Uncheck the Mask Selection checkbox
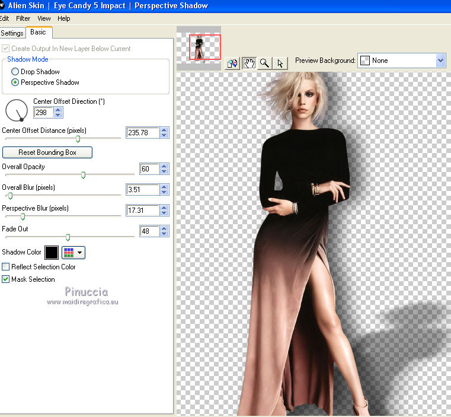451x417 pixels. click(x=6, y=279)
